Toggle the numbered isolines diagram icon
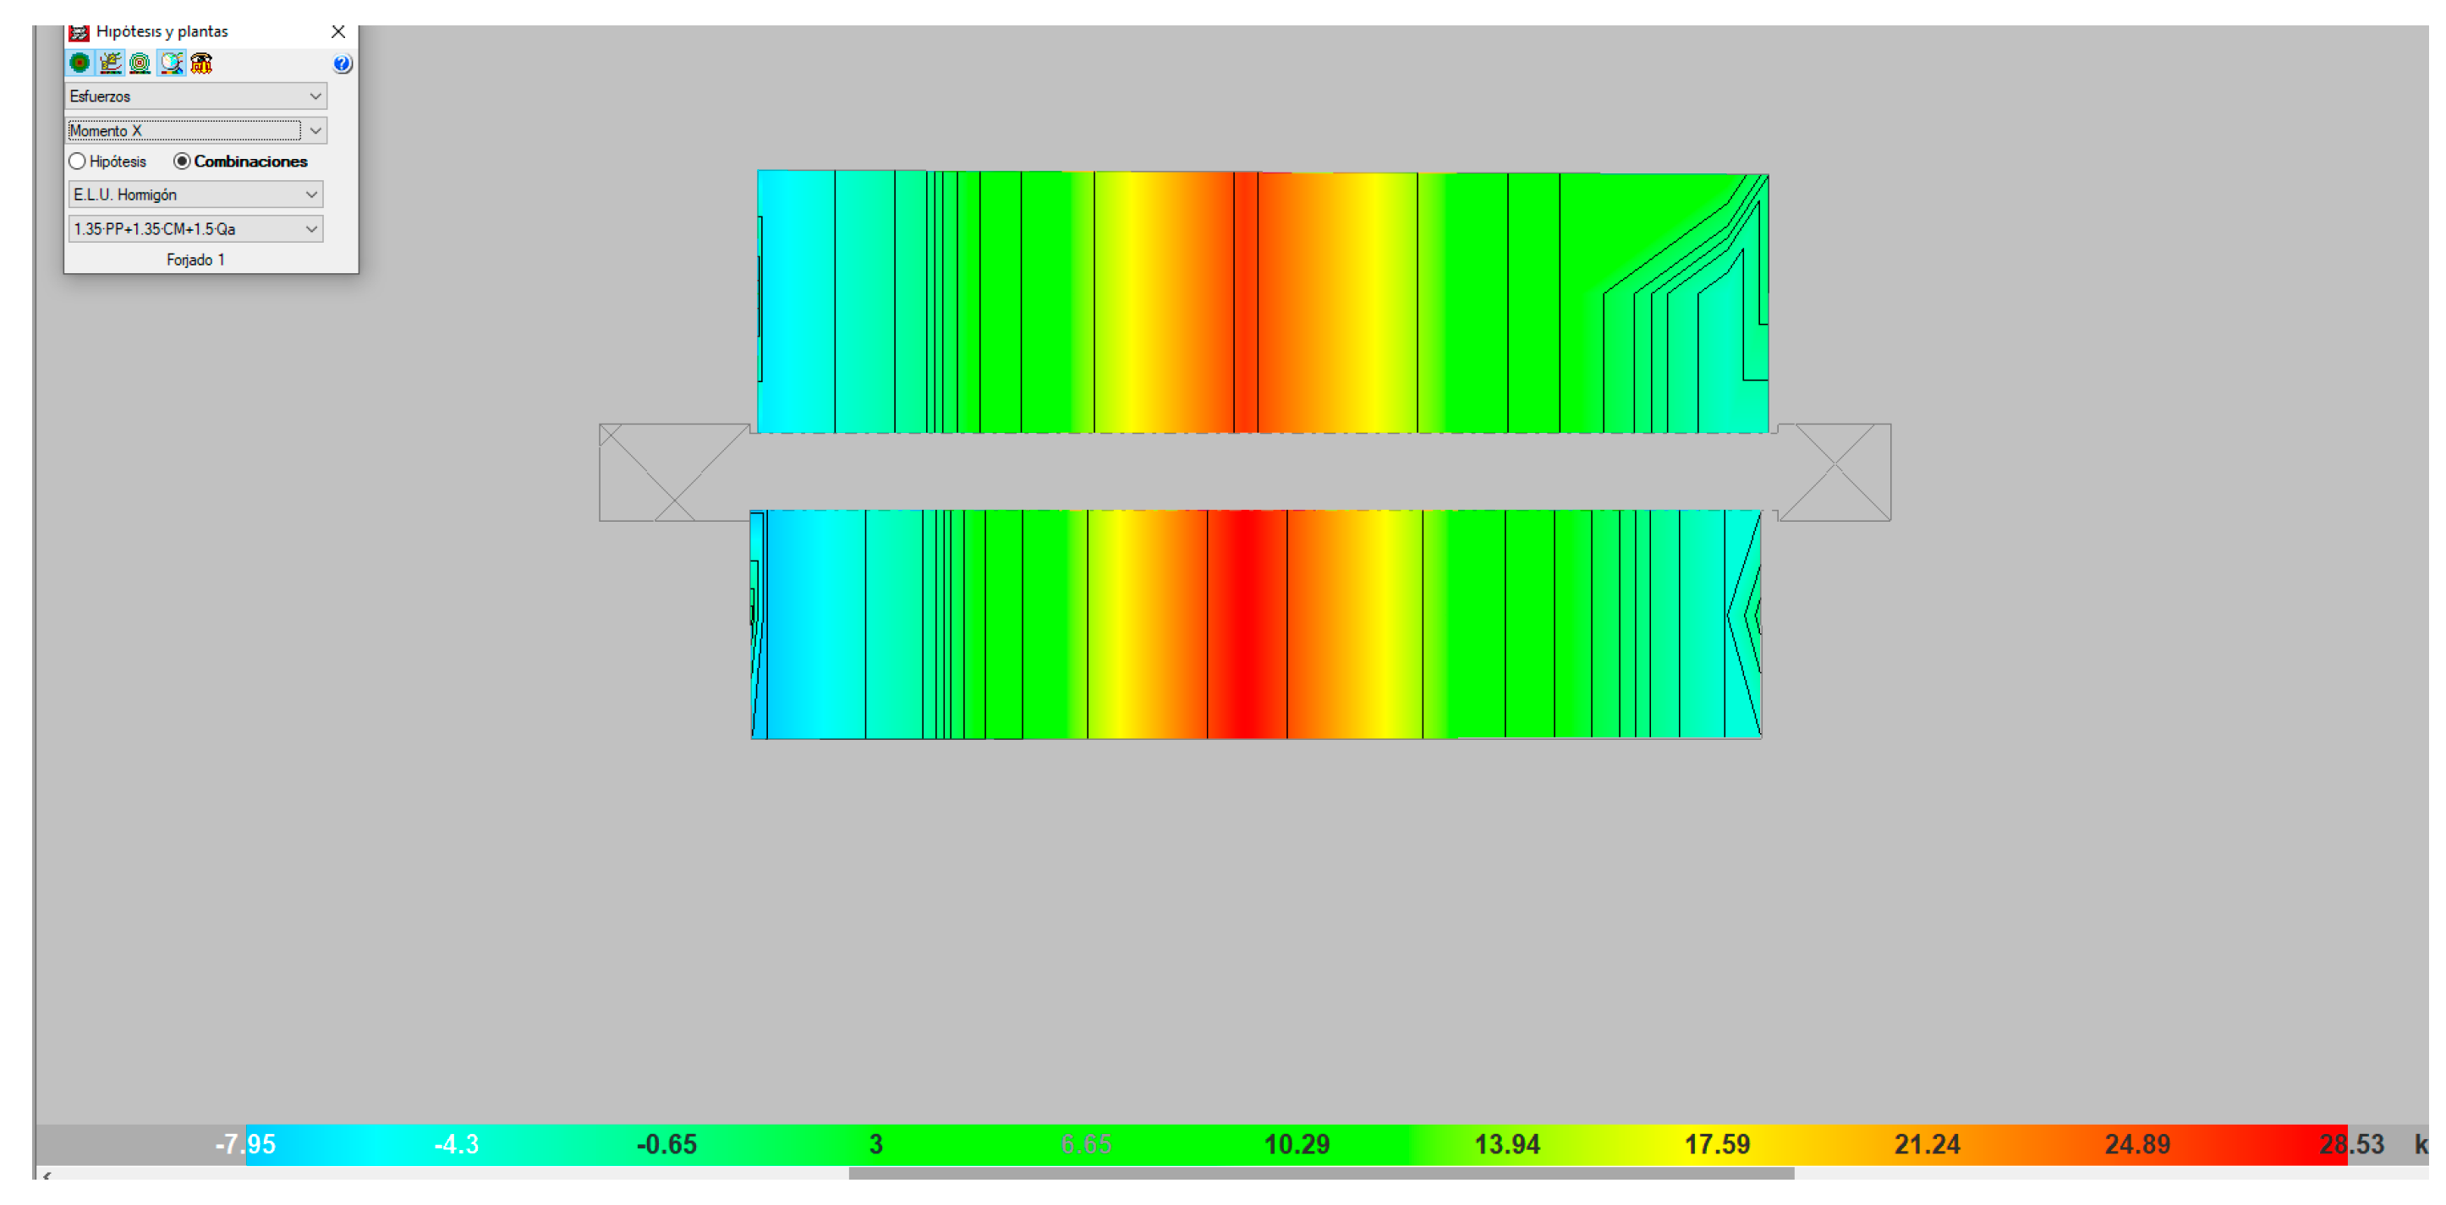Viewport: 2446px width, 1205px height. click(x=110, y=63)
